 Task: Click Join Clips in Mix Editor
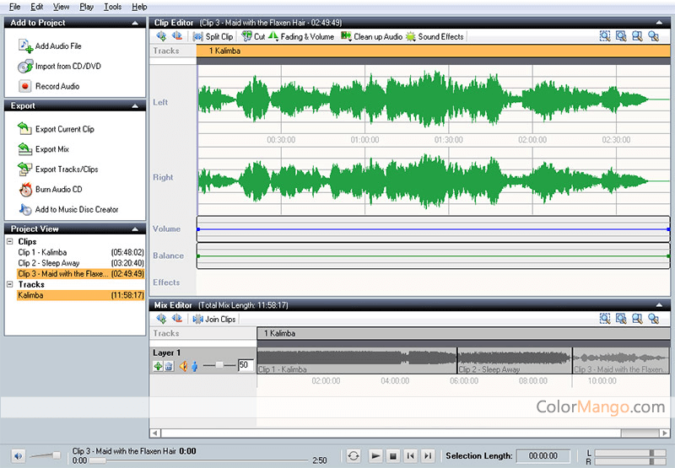[214, 320]
